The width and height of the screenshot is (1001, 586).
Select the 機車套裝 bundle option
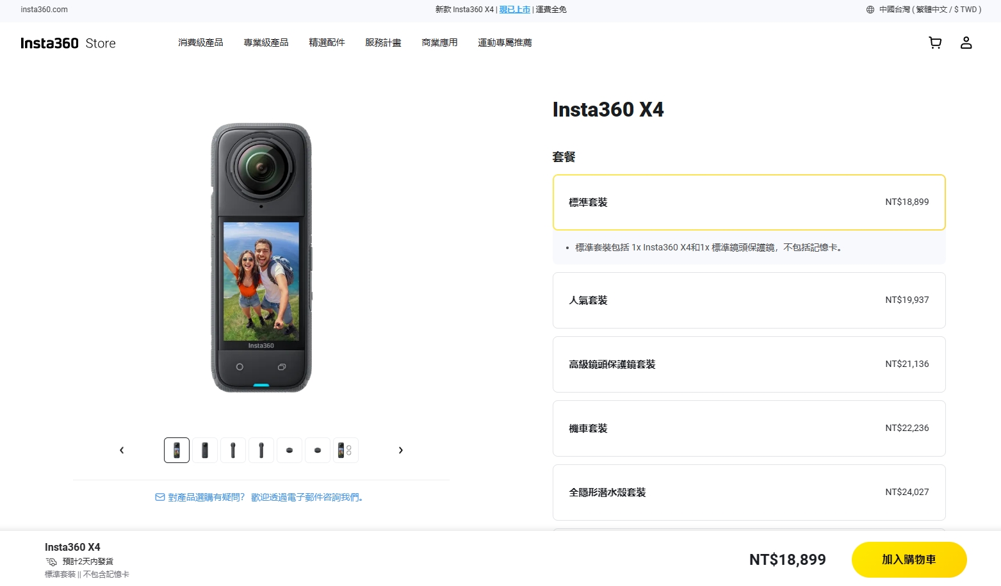point(749,428)
